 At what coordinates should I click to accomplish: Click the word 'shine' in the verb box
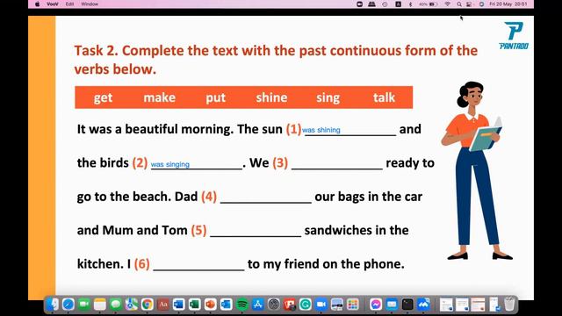[271, 97]
